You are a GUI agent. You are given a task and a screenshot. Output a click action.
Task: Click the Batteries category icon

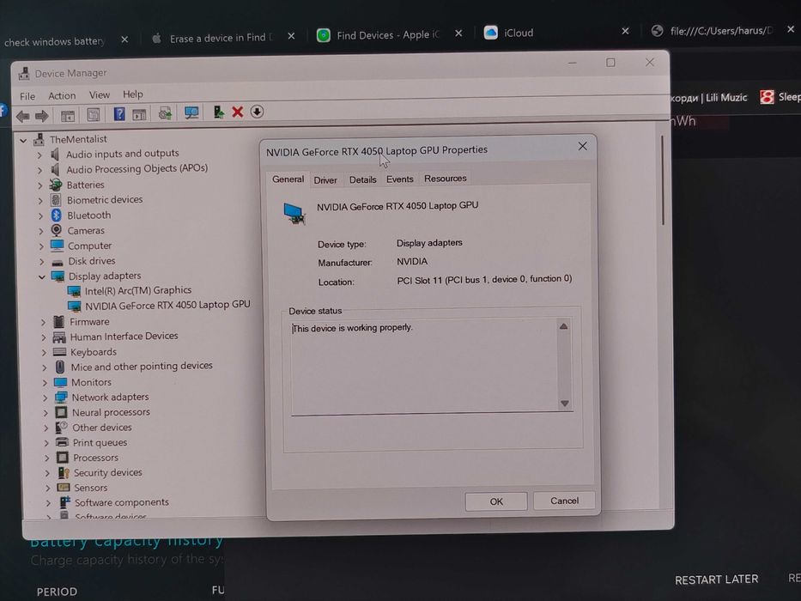(x=56, y=185)
